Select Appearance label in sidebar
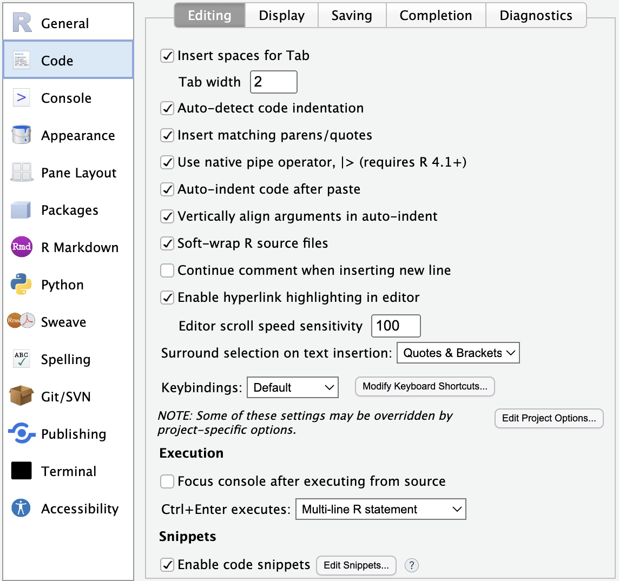Image resolution: width=619 pixels, height=581 pixels. pos(78,135)
